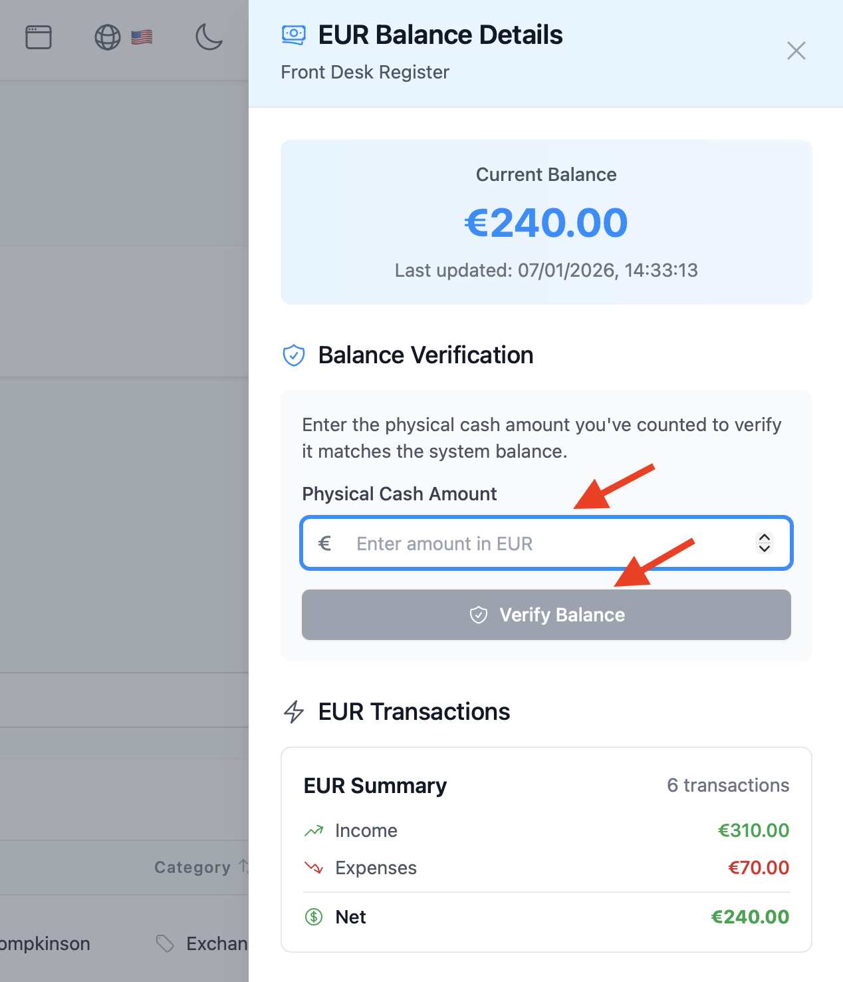This screenshot has height=982, width=843.
Task: Open the globe language selector
Action: pos(108,37)
